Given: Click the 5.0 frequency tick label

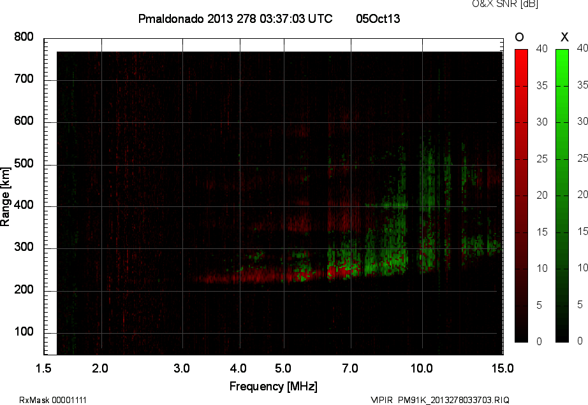Looking at the screenshot, I should click(283, 368).
